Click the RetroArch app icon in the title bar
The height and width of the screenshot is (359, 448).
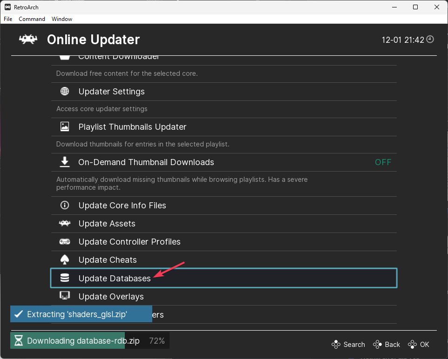coord(7,7)
